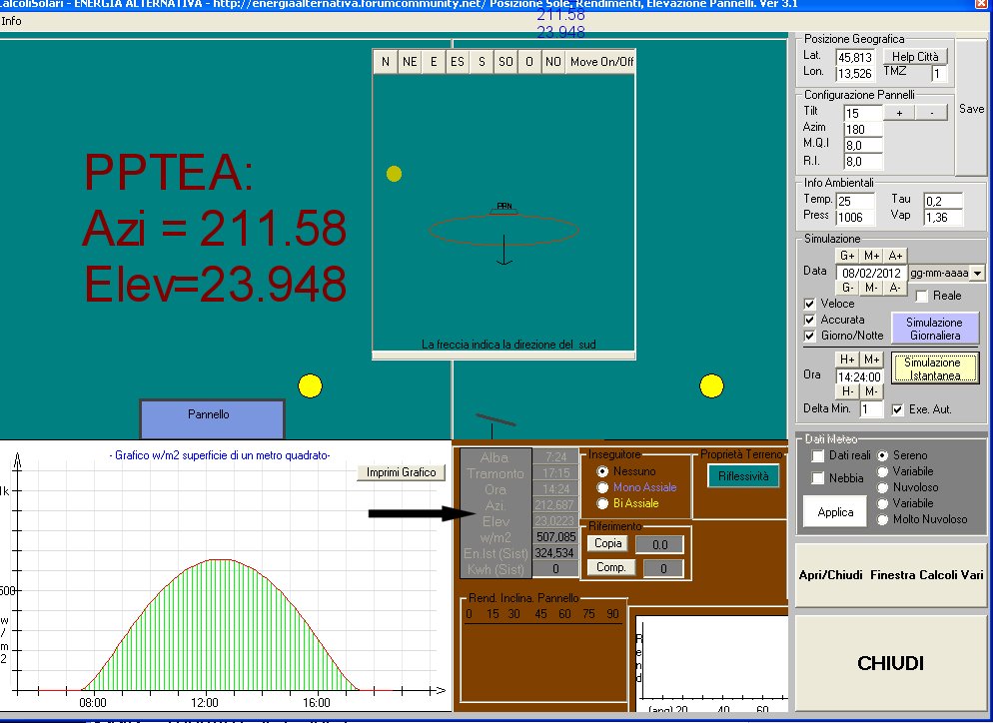This screenshot has width=993, height=723.
Task: Click the Press pressure field
Action: (855, 217)
